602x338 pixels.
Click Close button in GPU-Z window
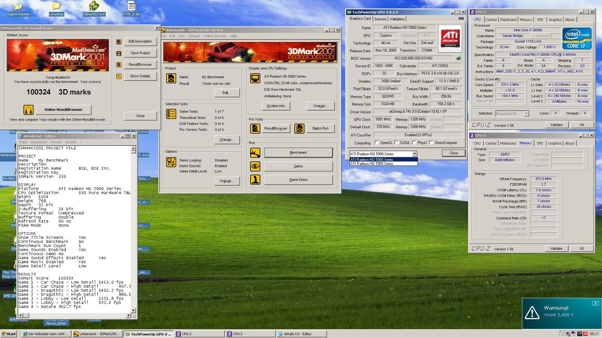[x=454, y=153]
